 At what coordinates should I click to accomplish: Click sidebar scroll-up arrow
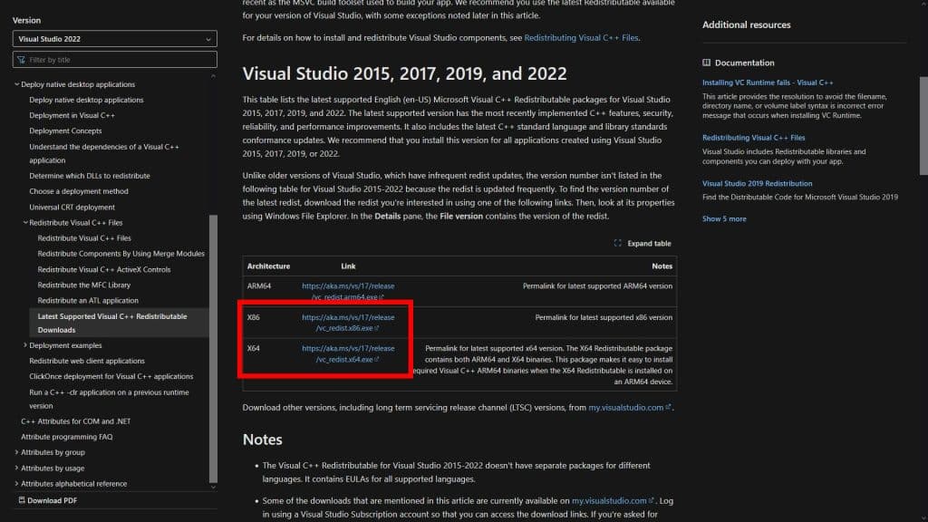pos(213,76)
